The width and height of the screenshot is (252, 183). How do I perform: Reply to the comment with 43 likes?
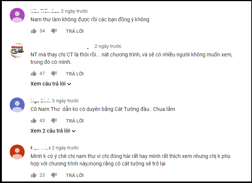pos(75,121)
